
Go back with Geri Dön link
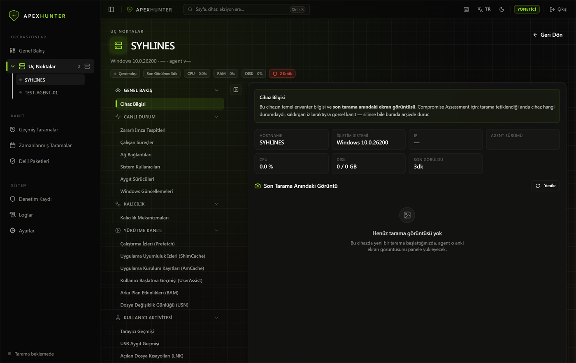[548, 35]
